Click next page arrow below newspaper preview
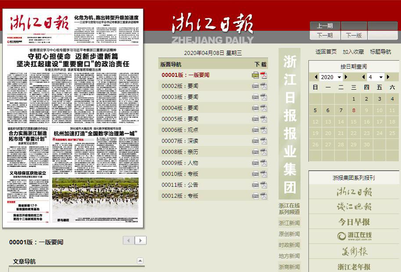 tap(140, 240)
